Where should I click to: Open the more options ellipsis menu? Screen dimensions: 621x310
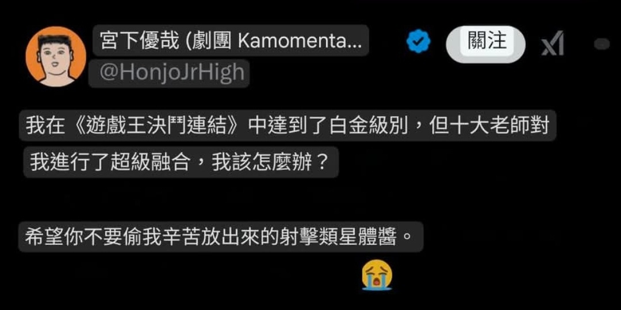(601, 44)
